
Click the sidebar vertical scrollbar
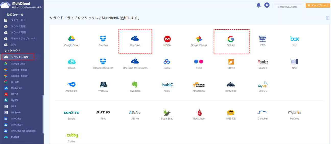click(43, 114)
